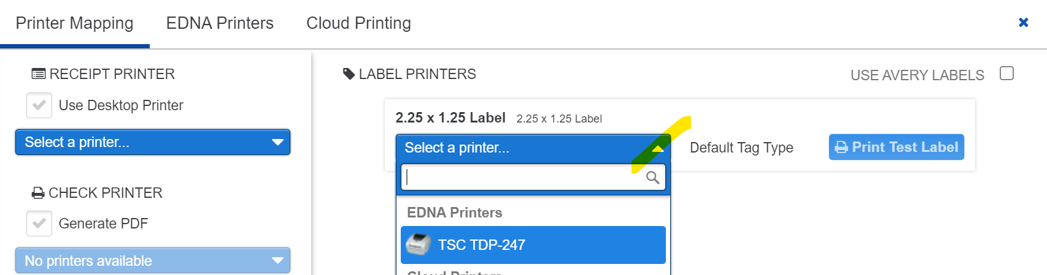Click the check printer section icon
1047x275 pixels.
tap(38, 193)
